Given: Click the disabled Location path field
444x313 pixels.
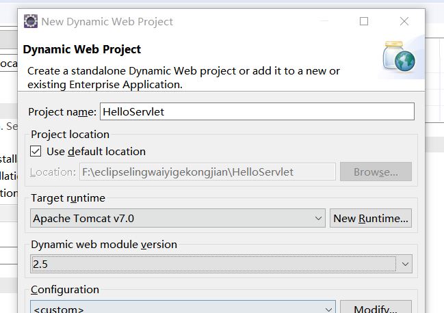Looking at the screenshot, I should [x=207, y=172].
